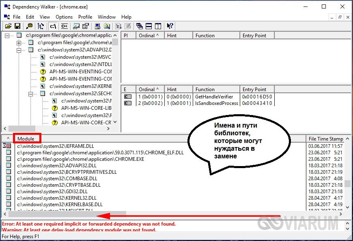
Task: Restore the chrome.exe child window
Action: click(x=340, y=17)
